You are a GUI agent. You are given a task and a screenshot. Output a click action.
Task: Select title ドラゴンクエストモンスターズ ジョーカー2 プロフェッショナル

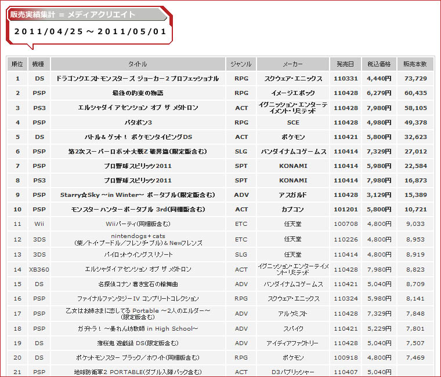click(x=138, y=79)
